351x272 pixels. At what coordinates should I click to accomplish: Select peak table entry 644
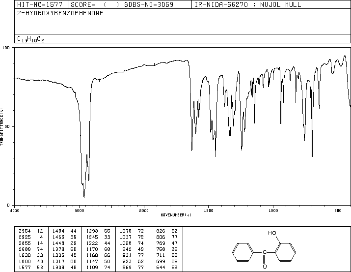tap(161, 267)
